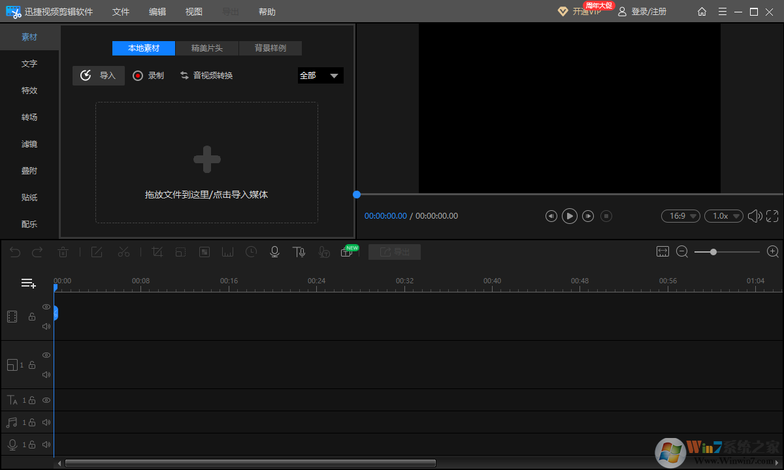784x470 pixels.
Task: Click 登录/注册 to sign in
Action: click(x=642, y=12)
